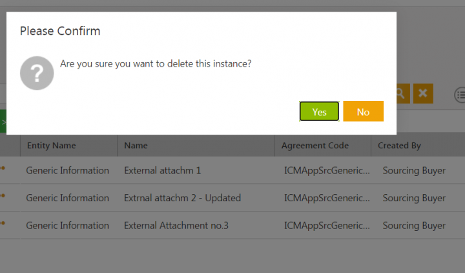Open actions dots for External Attachment no.3

tap(3, 224)
